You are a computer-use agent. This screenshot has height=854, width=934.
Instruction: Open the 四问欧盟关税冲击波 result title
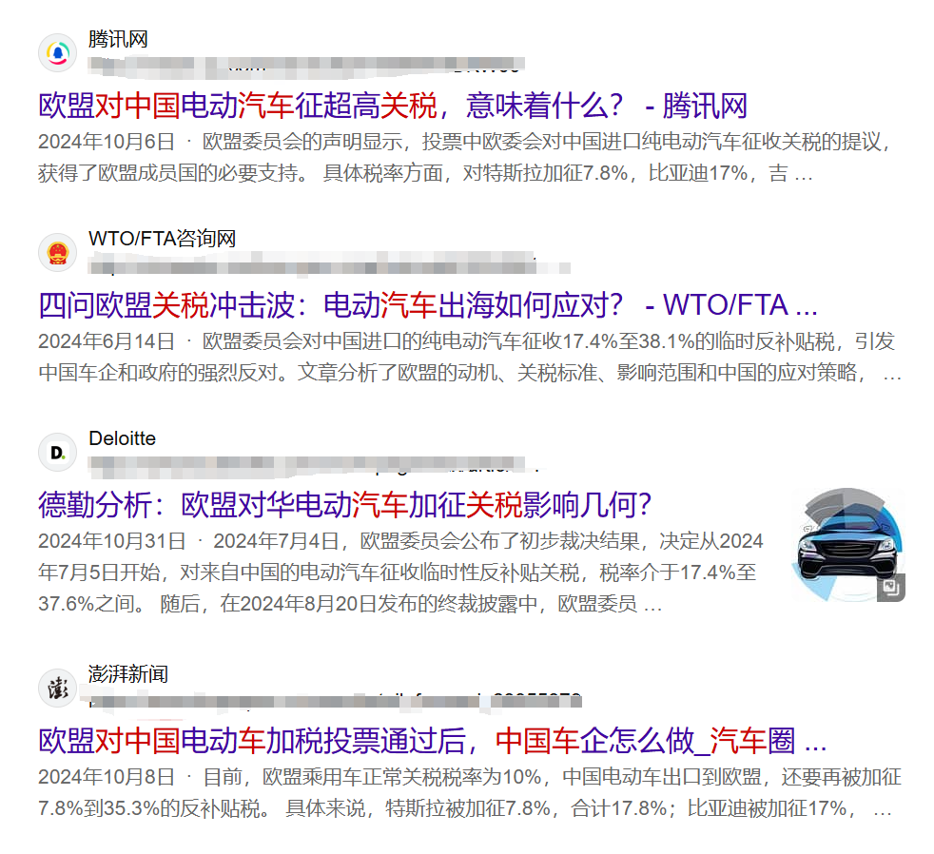pyautogui.click(x=427, y=305)
